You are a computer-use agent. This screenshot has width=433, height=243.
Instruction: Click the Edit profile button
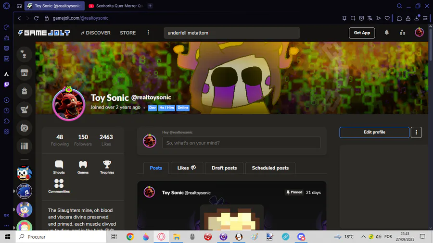point(374,132)
